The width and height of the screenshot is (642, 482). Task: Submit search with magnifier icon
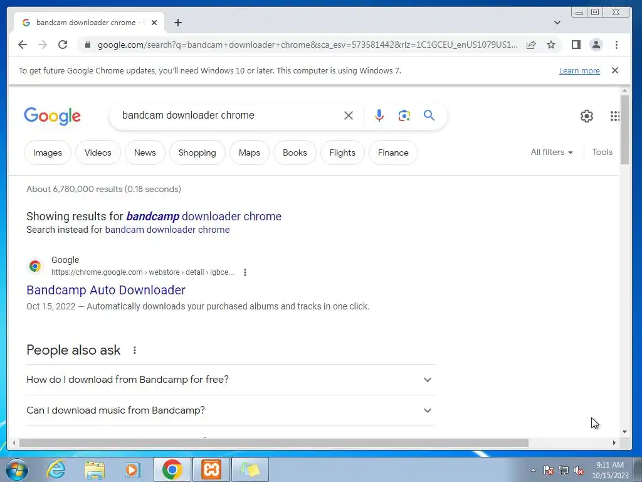pyautogui.click(x=429, y=115)
